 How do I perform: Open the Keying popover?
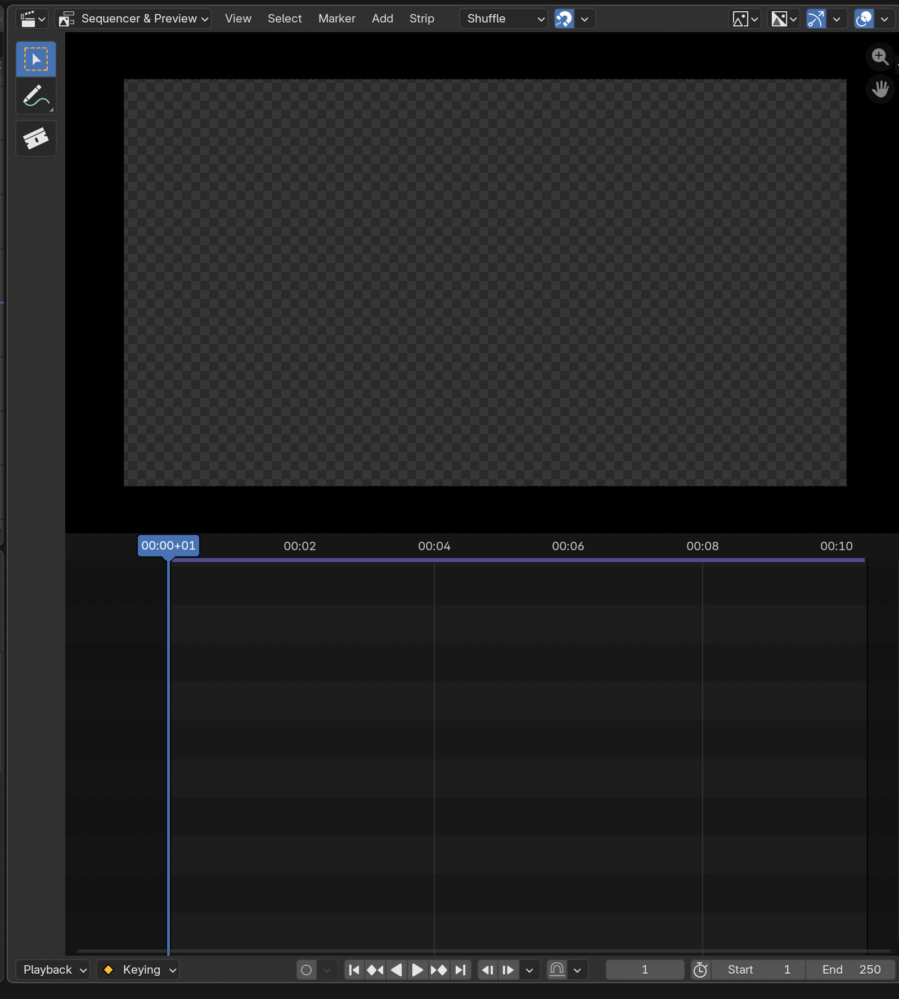pos(138,970)
